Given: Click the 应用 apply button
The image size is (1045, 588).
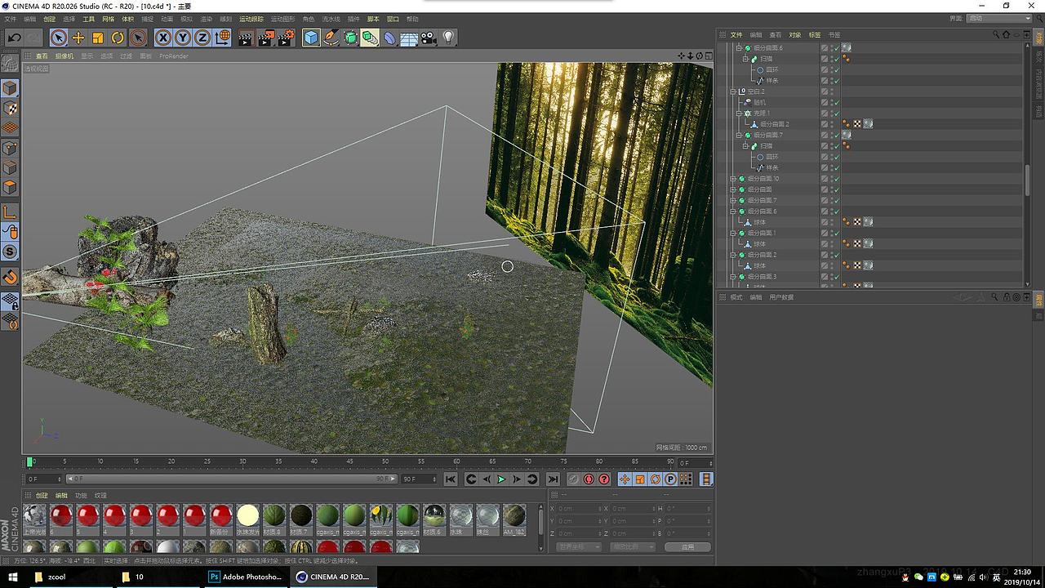Looking at the screenshot, I should coord(687,546).
